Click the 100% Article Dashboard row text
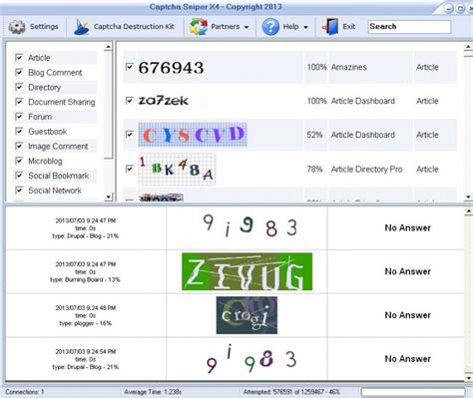The height and width of the screenshot is (398, 473). pos(363,101)
